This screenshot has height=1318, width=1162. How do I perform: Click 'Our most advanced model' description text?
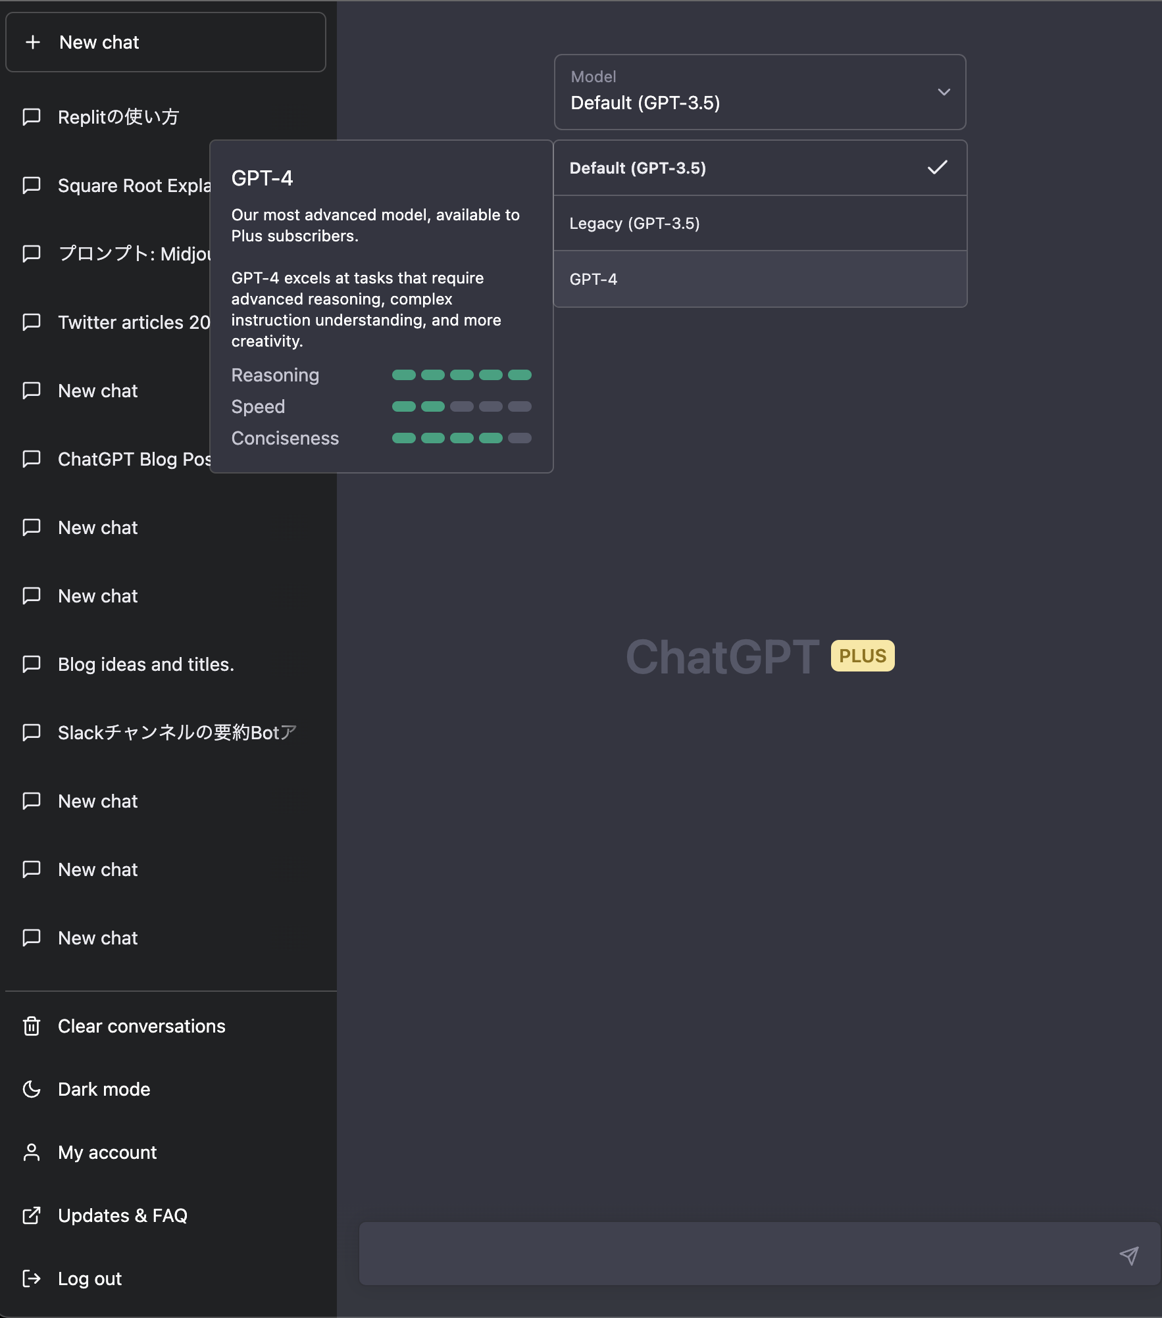pos(376,226)
